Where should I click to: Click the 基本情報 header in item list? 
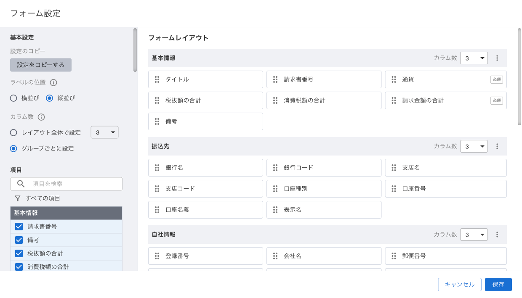point(66,213)
